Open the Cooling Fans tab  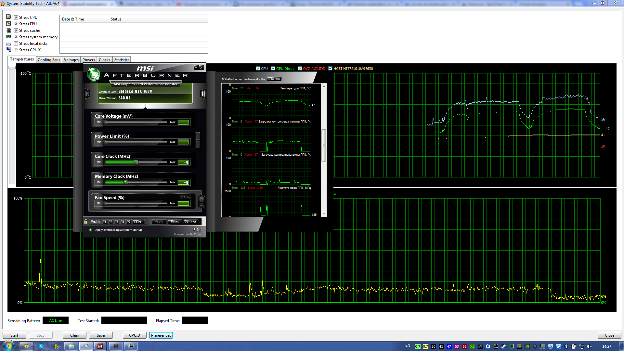(x=49, y=60)
